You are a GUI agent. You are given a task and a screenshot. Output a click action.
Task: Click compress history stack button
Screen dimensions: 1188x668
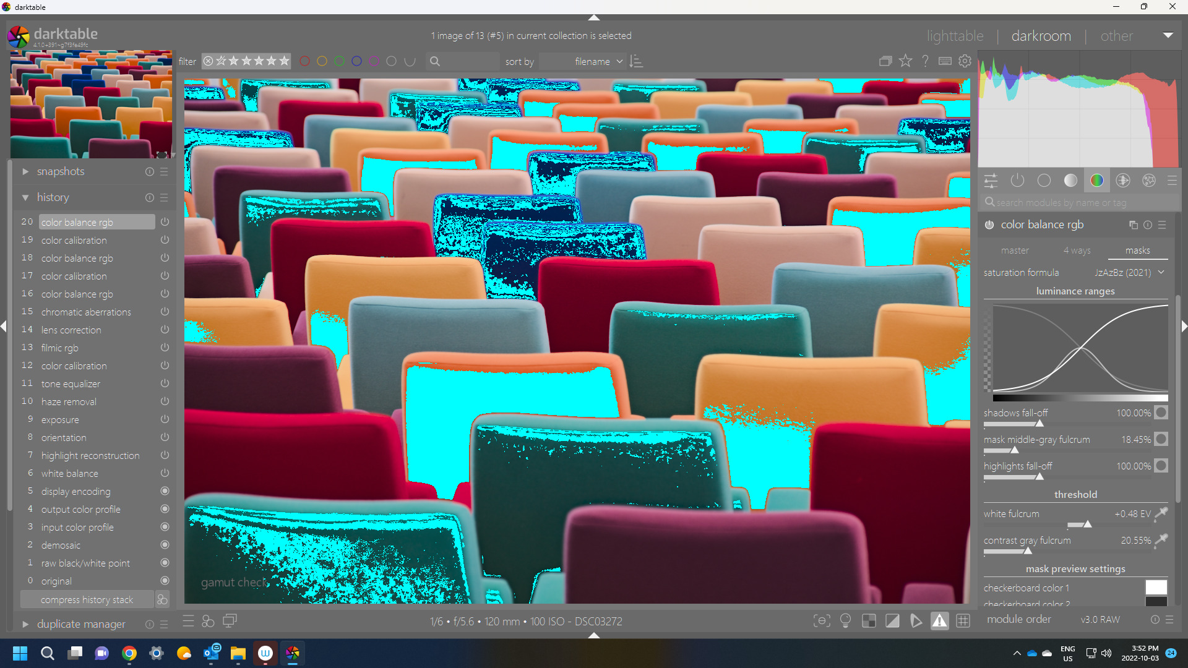pyautogui.click(x=87, y=599)
